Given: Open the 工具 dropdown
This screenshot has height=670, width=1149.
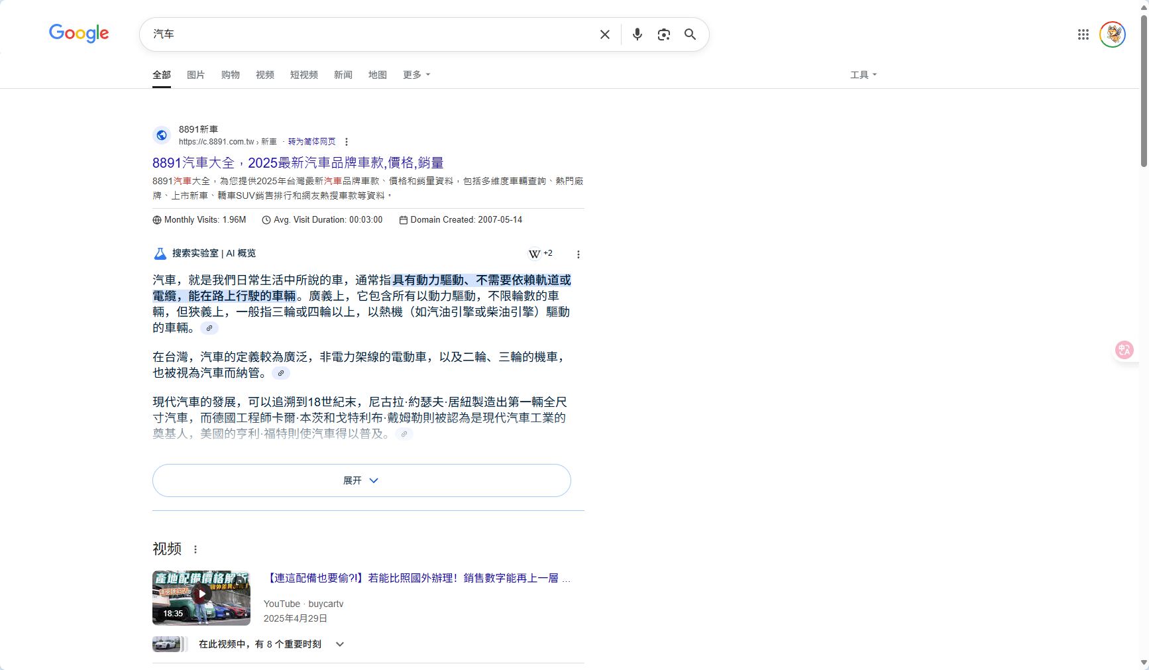Looking at the screenshot, I should pos(863,75).
